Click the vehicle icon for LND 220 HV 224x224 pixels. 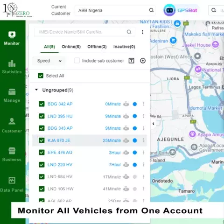(126, 165)
